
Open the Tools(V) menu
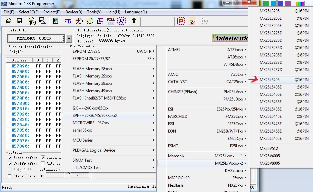[x=94, y=12]
